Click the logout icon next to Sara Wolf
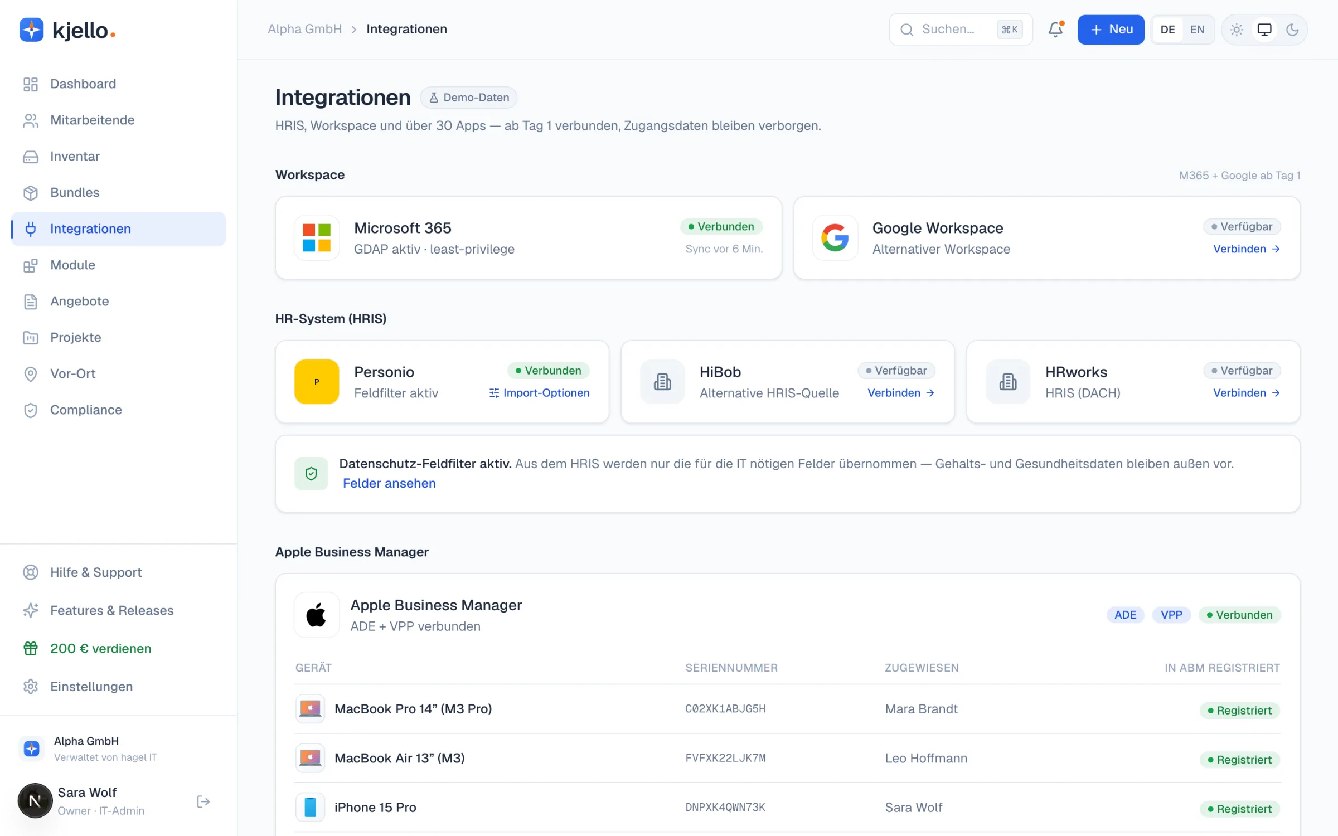This screenshot has width=1338, height=836. (203, 801)
